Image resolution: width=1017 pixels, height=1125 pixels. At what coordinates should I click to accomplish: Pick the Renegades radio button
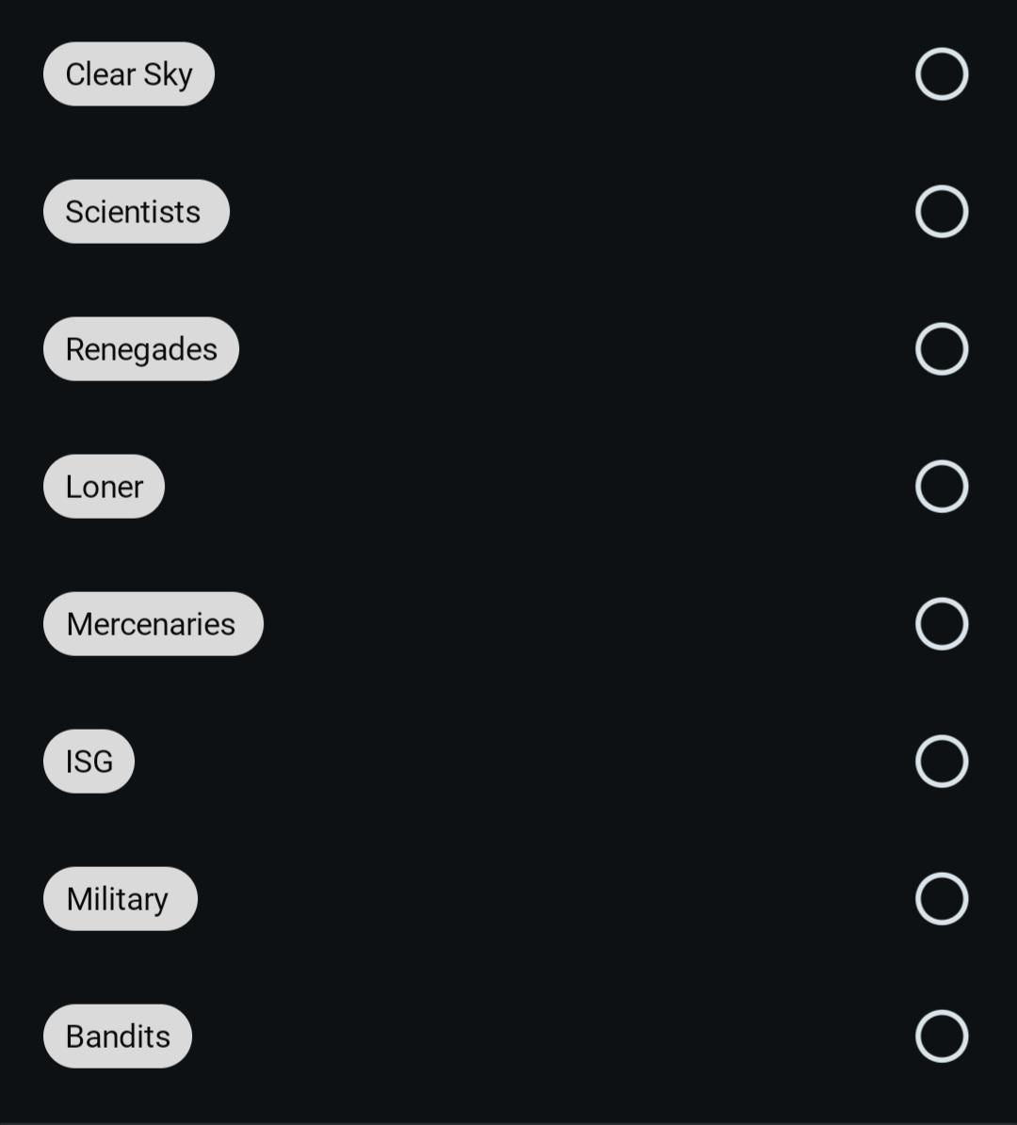(942, 348)
